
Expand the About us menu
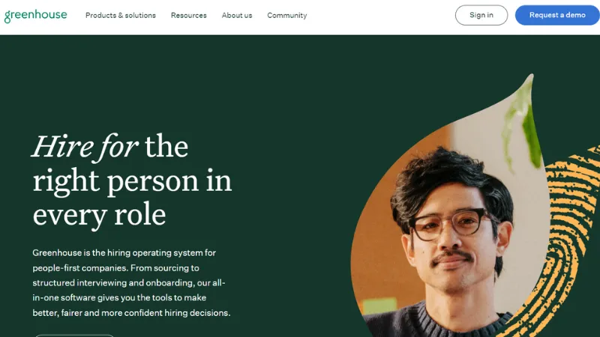pyautogui.click(x=237, y=15)
